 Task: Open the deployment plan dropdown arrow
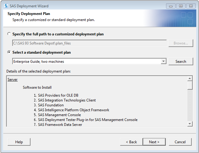tap(164, 61)
